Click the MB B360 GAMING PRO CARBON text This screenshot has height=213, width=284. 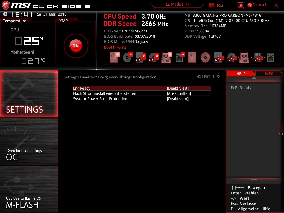point(223,16)
